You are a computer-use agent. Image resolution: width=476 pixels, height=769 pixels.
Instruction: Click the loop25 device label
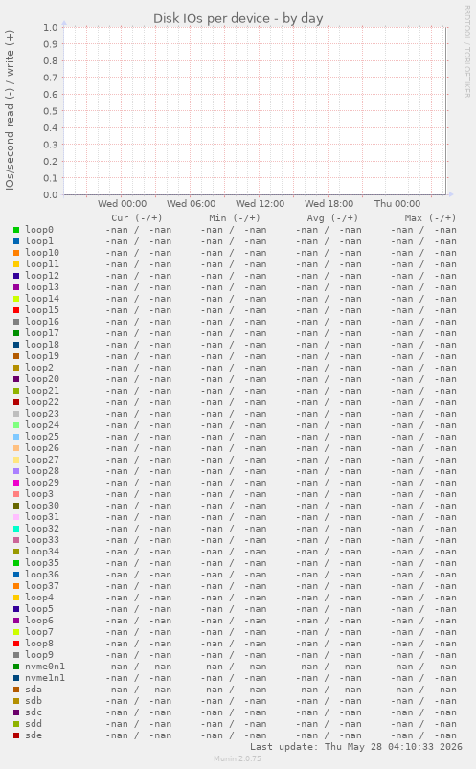[42, 437]
